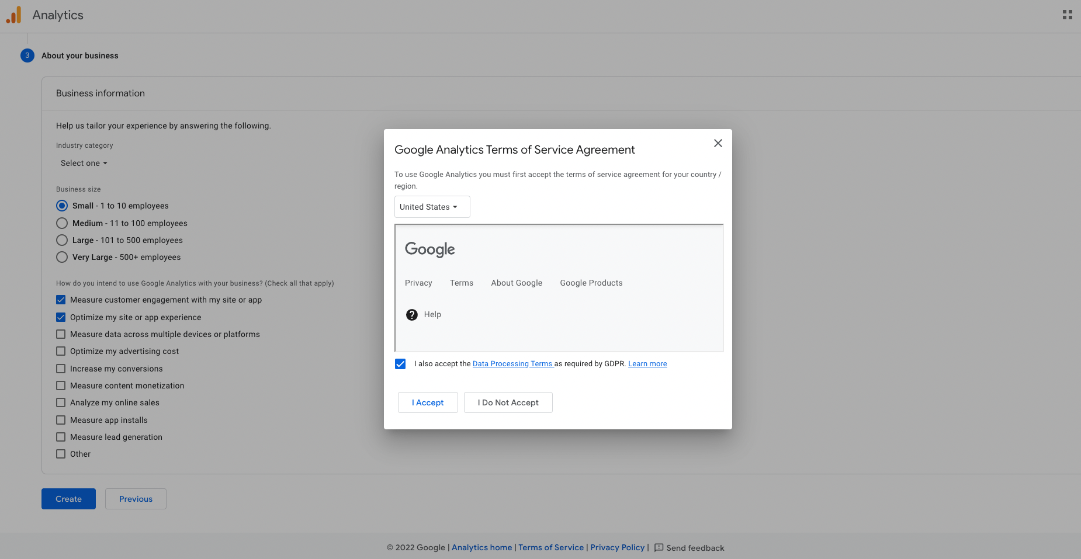Select Very Large 500+ employees

point(62,257)
